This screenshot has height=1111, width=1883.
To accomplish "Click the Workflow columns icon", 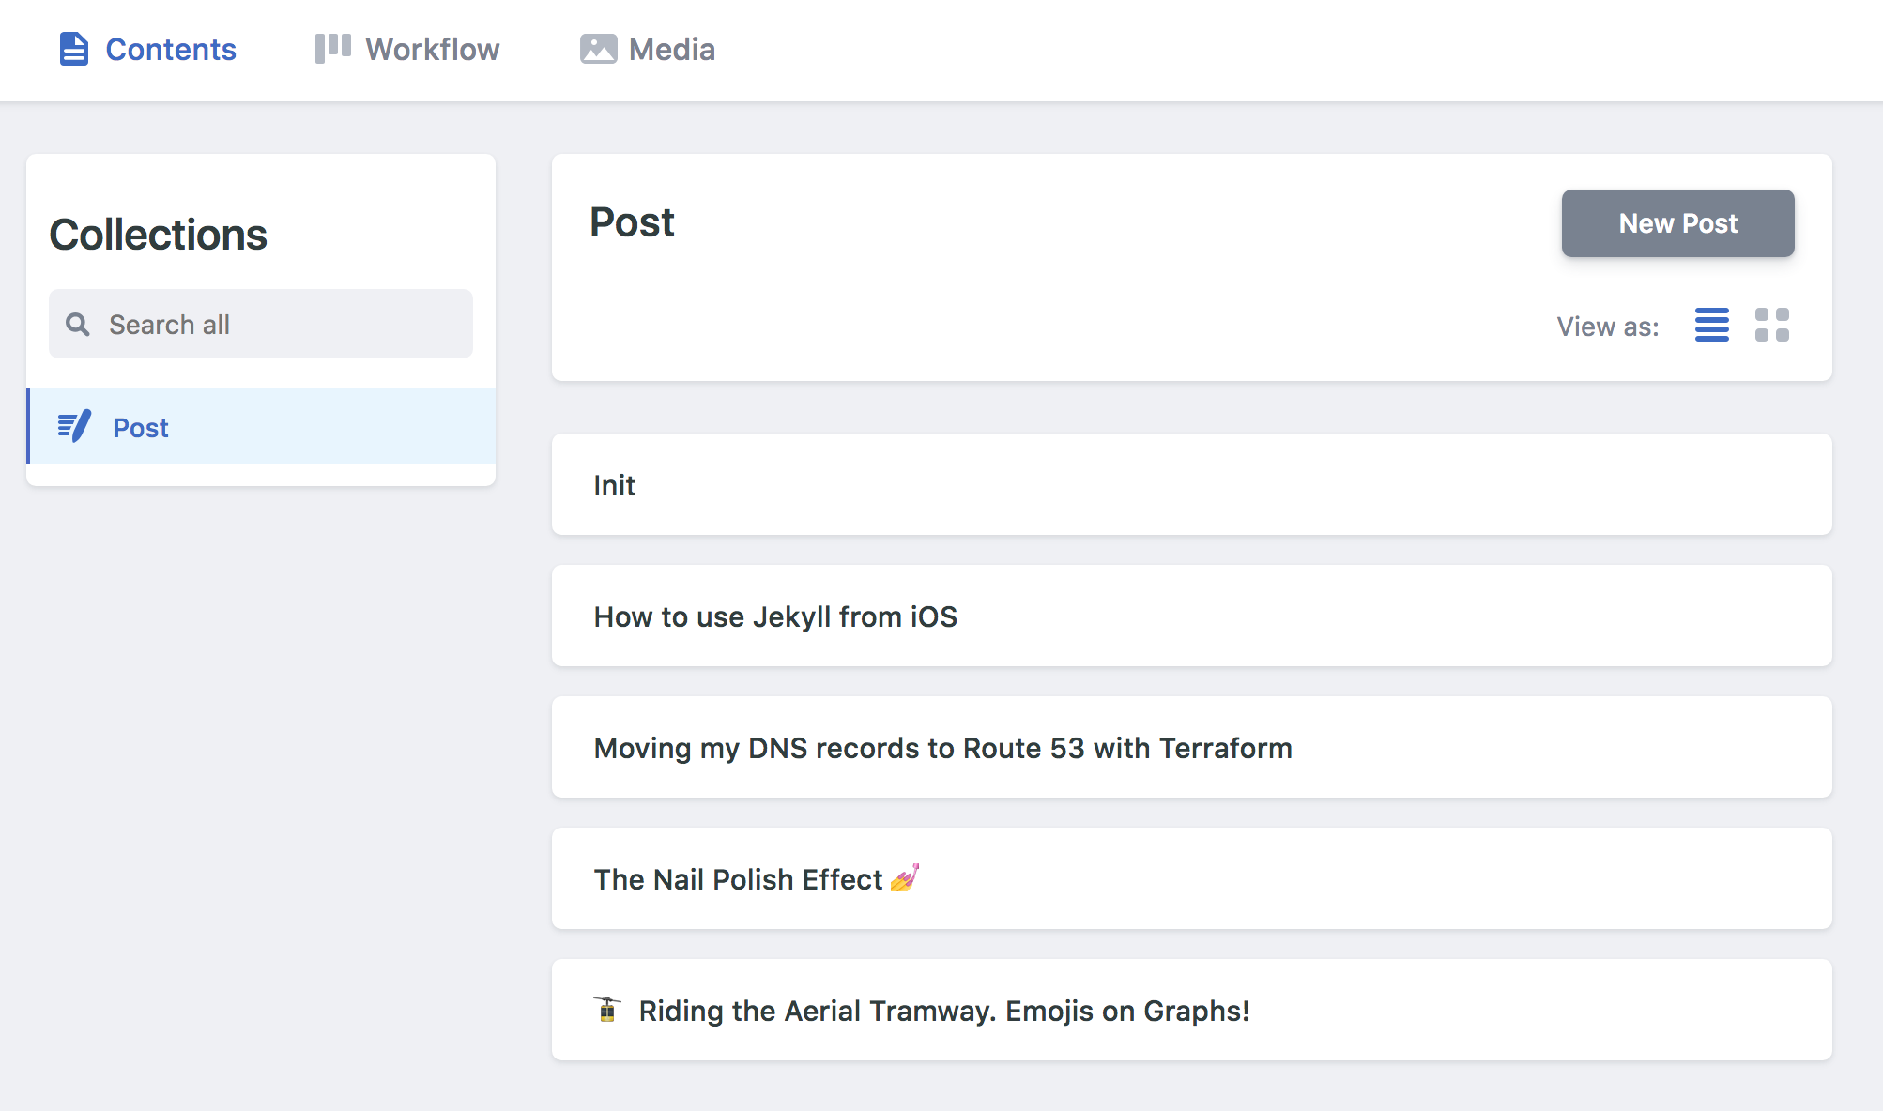I will (332, 48).
